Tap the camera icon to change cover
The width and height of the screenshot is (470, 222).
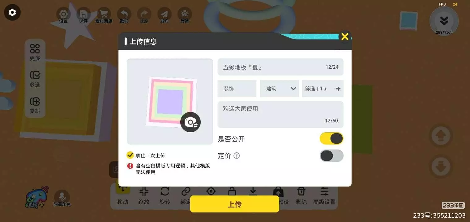click(190, 122)
